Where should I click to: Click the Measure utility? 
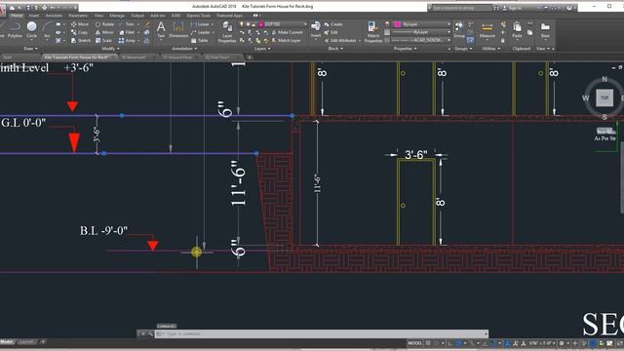point(487,30)
